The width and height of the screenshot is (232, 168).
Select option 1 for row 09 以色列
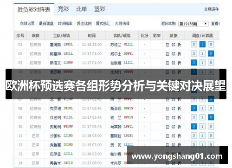pyautogui.click(x=202, y=117)
